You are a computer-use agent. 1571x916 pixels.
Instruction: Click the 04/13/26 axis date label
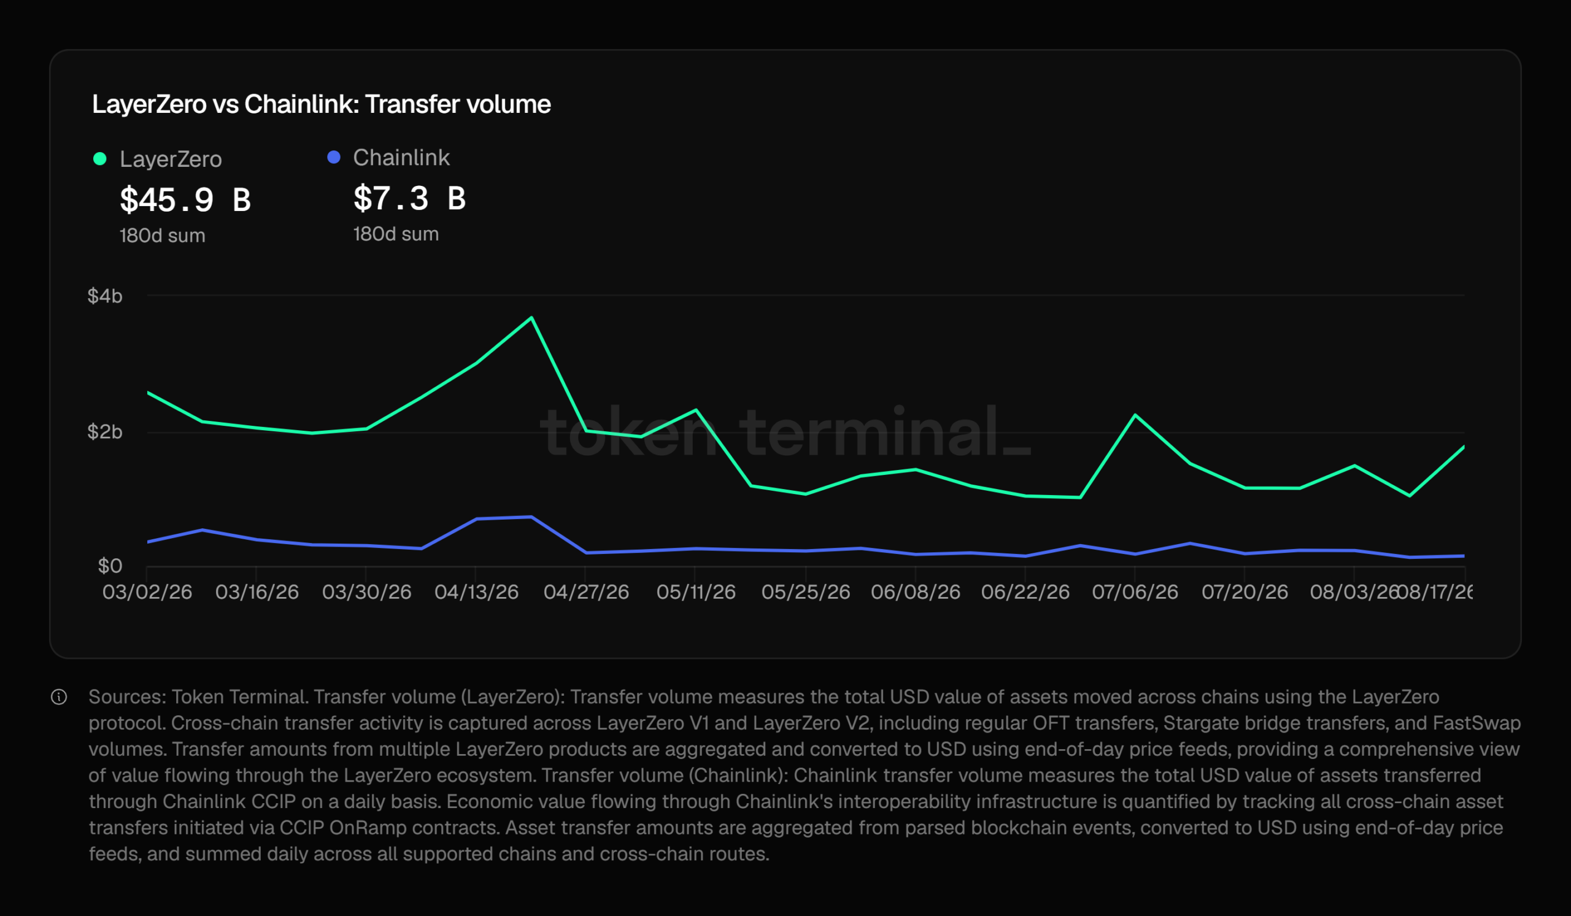point(476,591)
